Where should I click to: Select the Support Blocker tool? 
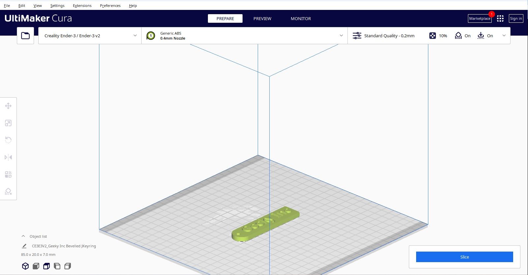(x=8, y=192)
